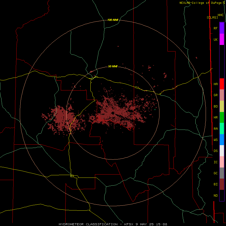
Task: Select the BD yellow legend swatch
Action: 222,106
